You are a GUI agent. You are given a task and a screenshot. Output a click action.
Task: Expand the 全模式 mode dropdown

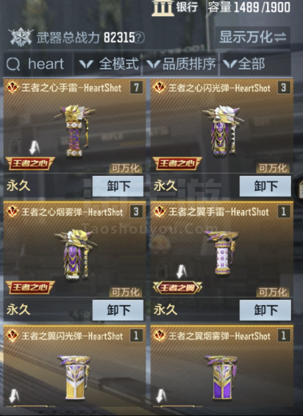click(109, 64)
